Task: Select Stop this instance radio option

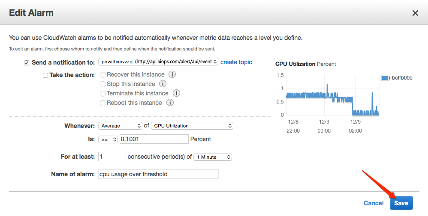Action: (x=103, y=84)
